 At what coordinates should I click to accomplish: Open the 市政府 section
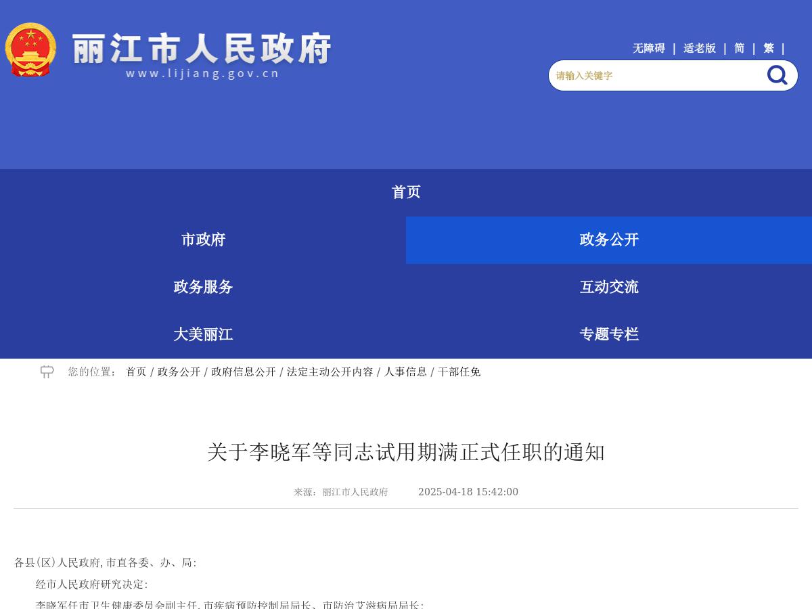click(203, 240)
